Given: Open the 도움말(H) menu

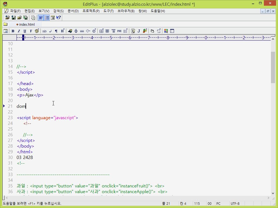Looking at the screenshot, I should coord(158,11).
